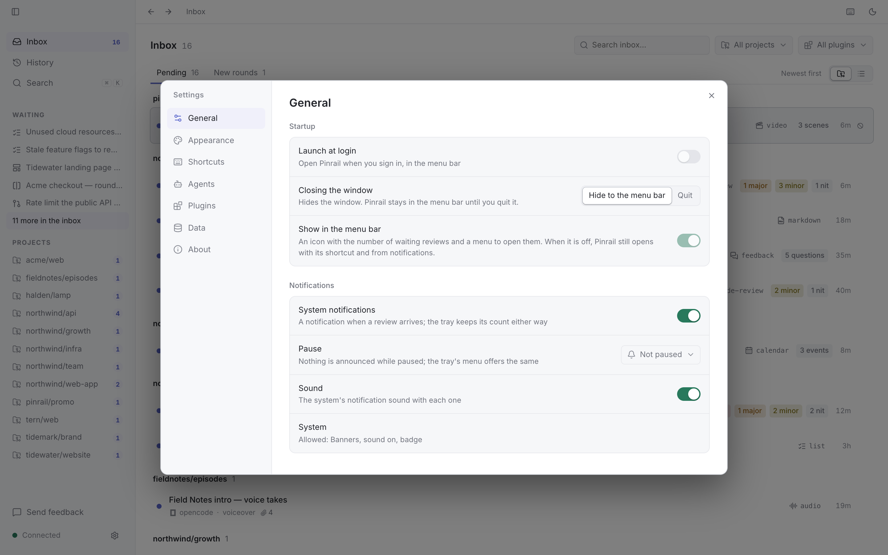Screen dimensions: 888x555
Task: Toggle the sidebar panel icon
Action: [15, 12]
